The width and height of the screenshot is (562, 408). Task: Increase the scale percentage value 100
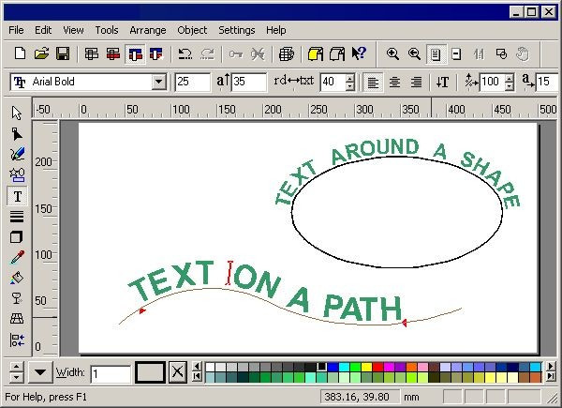pos(509,78)
